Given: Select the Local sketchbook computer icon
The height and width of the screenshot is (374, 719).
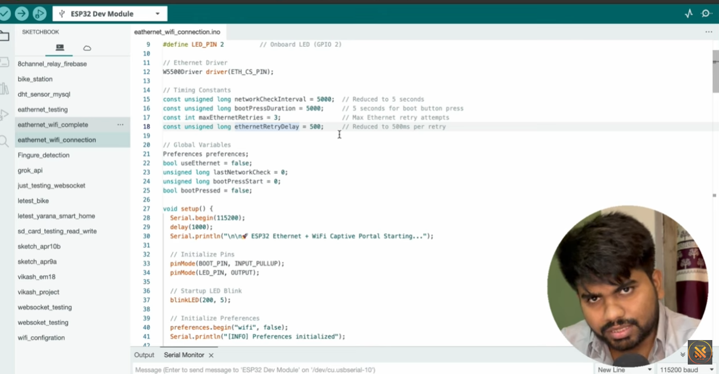Looking at the screenshot, I should coord(60,48).
